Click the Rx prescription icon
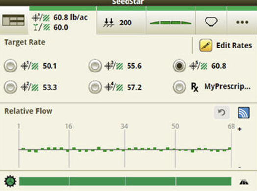The height and width of the screenshot is (191, 257). click(195, 87)
